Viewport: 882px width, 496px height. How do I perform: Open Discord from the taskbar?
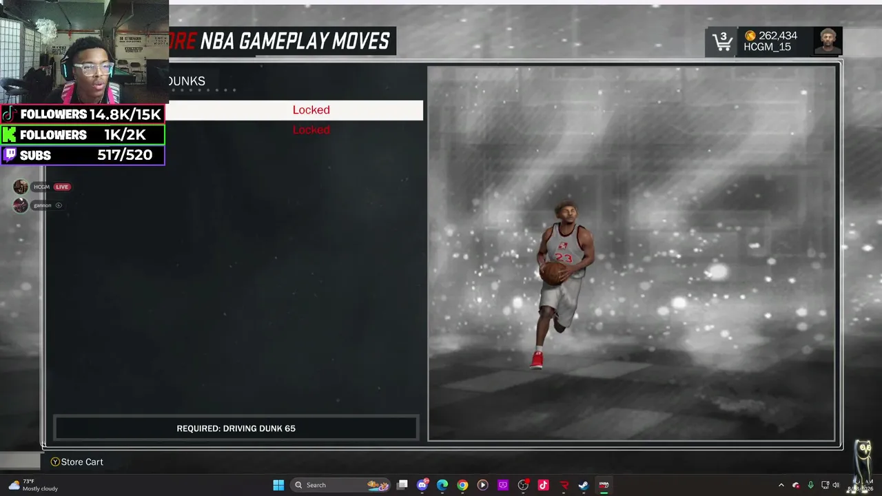422,485
